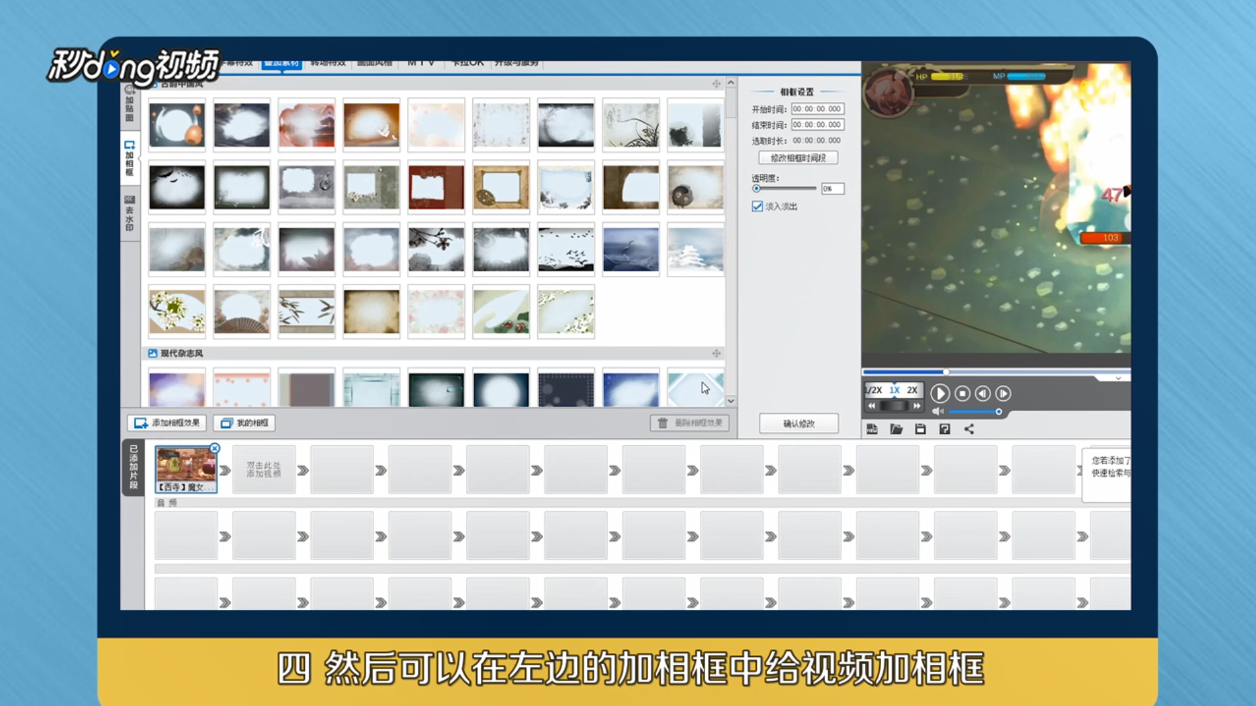Click the 已添加片段 side label
The height and width of the screenshot is (706, 1256).
(133, 467)
